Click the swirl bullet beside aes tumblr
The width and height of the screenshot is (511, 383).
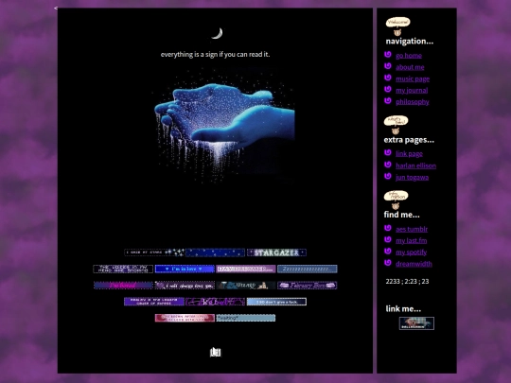387,228
